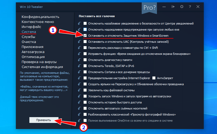Screen dimensions: 217x134
Task: Minimize the Win 10 Tweaker window
Action: point(164,7)
